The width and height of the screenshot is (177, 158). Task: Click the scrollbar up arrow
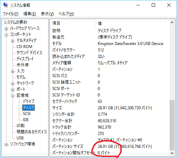[x=172, y=22]
